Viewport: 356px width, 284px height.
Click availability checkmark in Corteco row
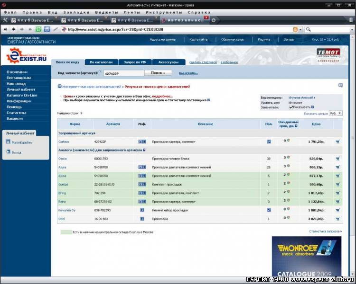click(x=269, y=142)
